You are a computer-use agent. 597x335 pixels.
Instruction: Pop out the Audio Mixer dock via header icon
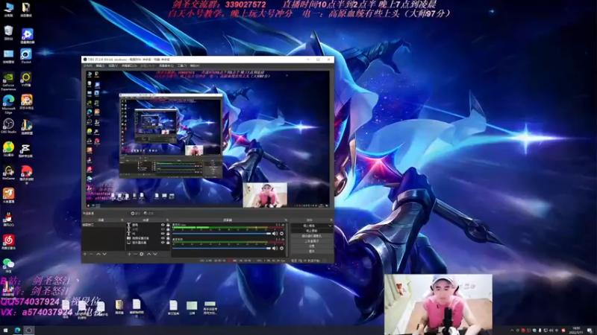pos(286,220)
